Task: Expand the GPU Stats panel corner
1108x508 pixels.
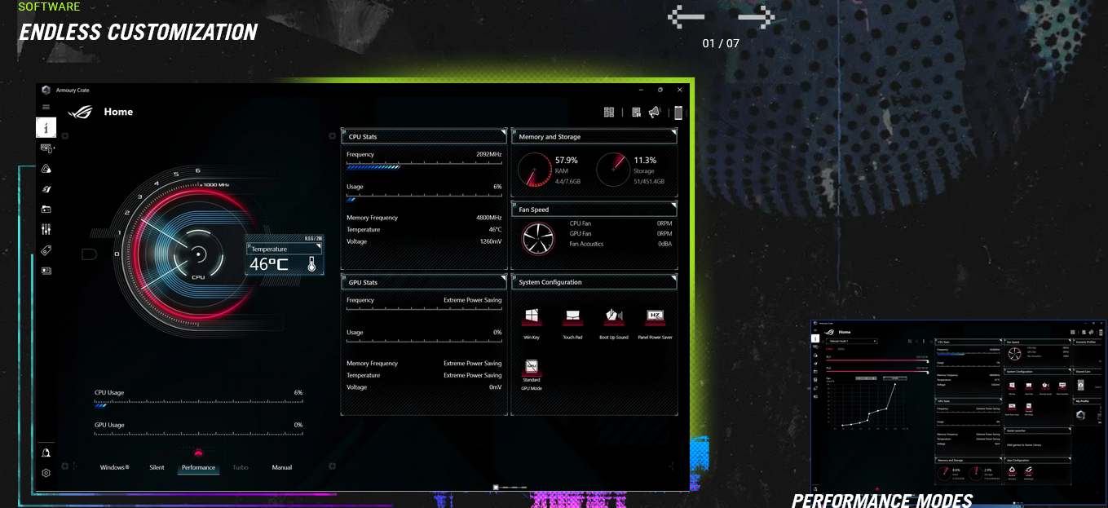Action: pos(504,276)
